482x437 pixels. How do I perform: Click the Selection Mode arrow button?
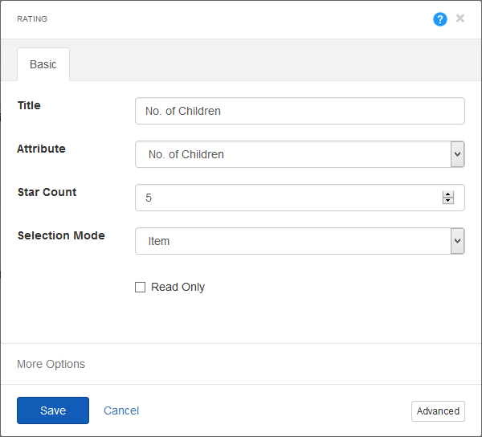pyautogui.click(x=457, y=241)
